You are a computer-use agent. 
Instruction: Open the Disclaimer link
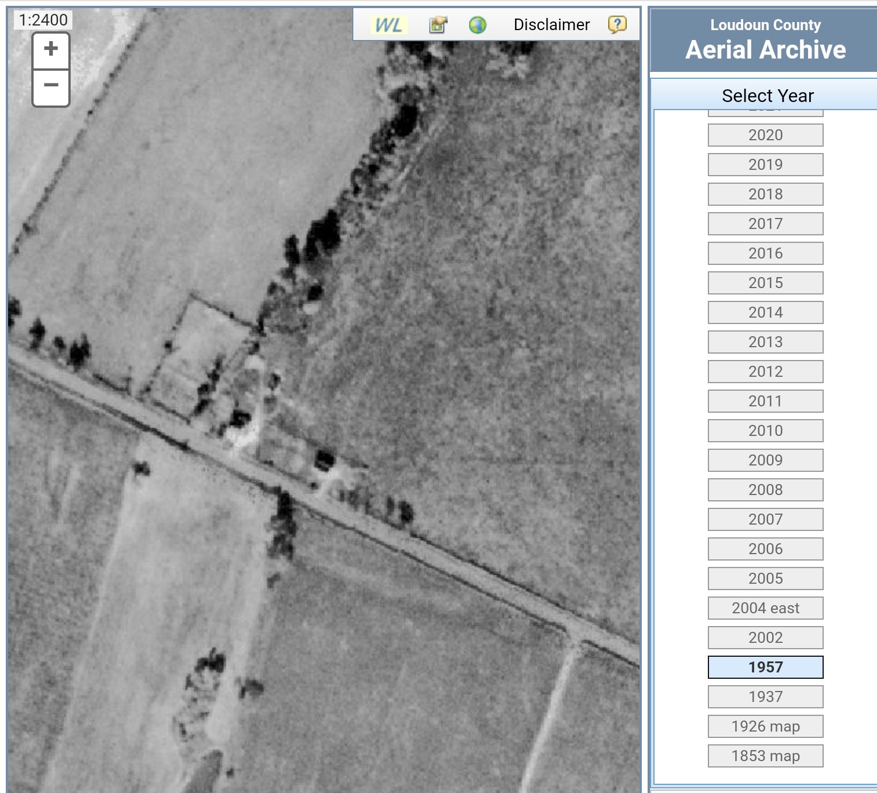click(x=551, y=25)
